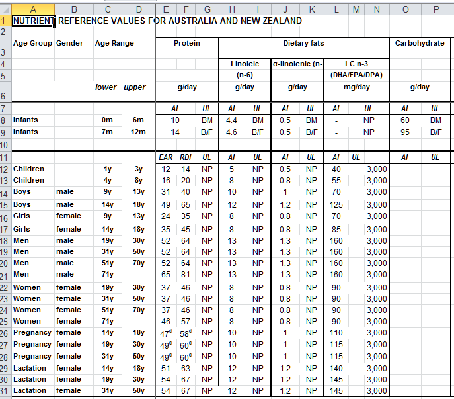The width and height of the screenshot is (454, 399).
Task: Click the 'lower' age range cell
Action: (x=108, y=91)
